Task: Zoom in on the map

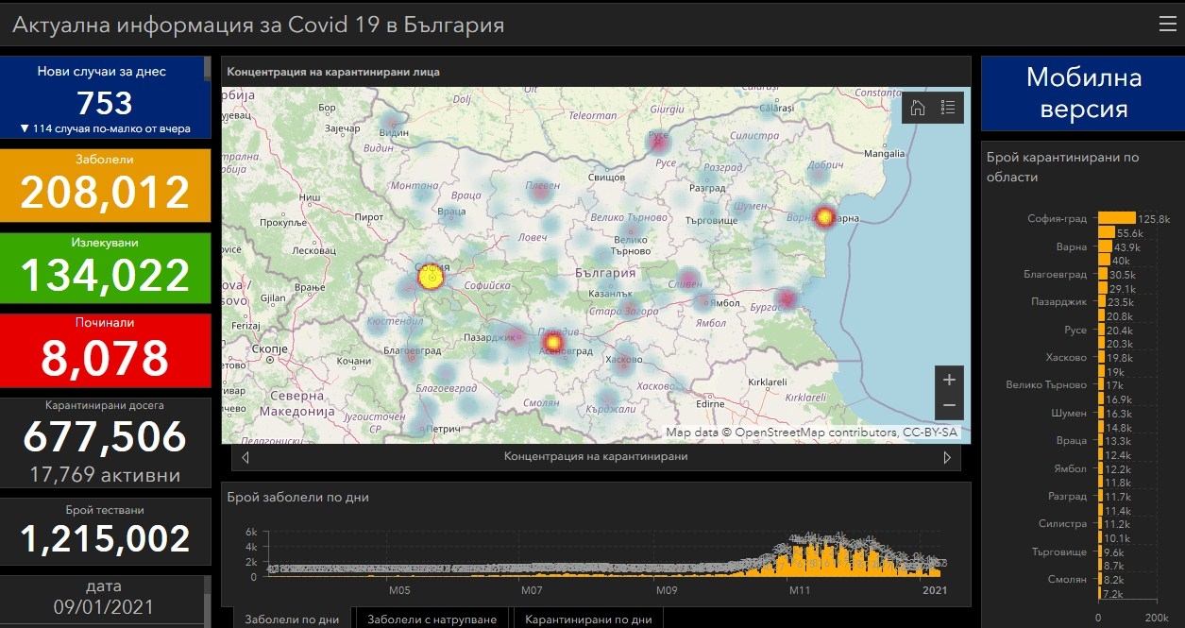Action: coord(949,380)
